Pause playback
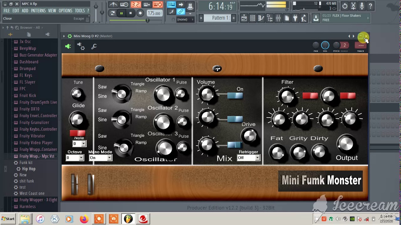This screenshot has width=401, height=225. click(122, 13)
